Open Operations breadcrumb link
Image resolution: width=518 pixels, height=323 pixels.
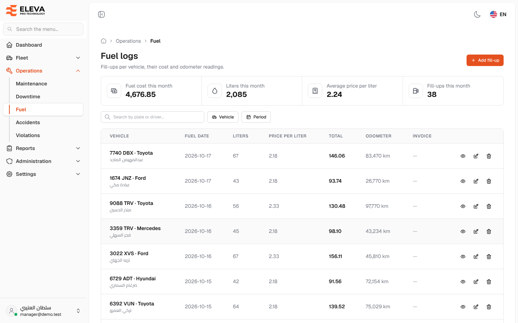click(128, 41)
